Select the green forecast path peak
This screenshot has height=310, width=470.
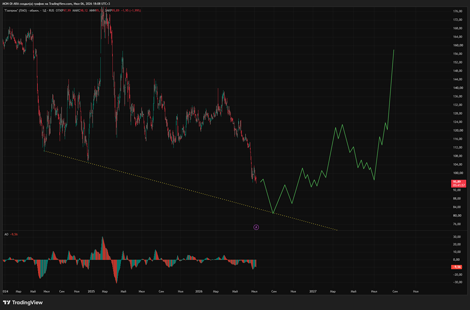[393, 50]
